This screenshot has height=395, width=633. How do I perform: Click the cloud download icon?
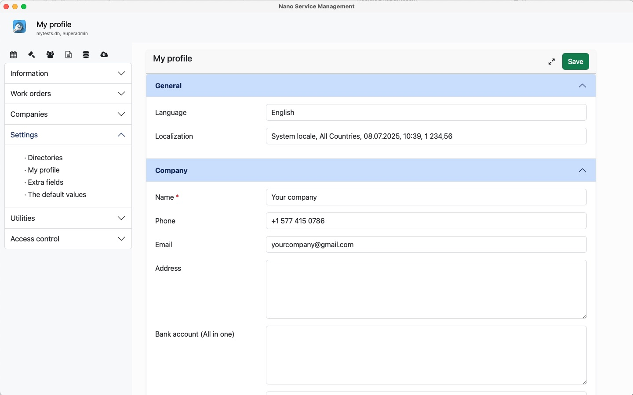pyautogui.click(x=104, y=55)
